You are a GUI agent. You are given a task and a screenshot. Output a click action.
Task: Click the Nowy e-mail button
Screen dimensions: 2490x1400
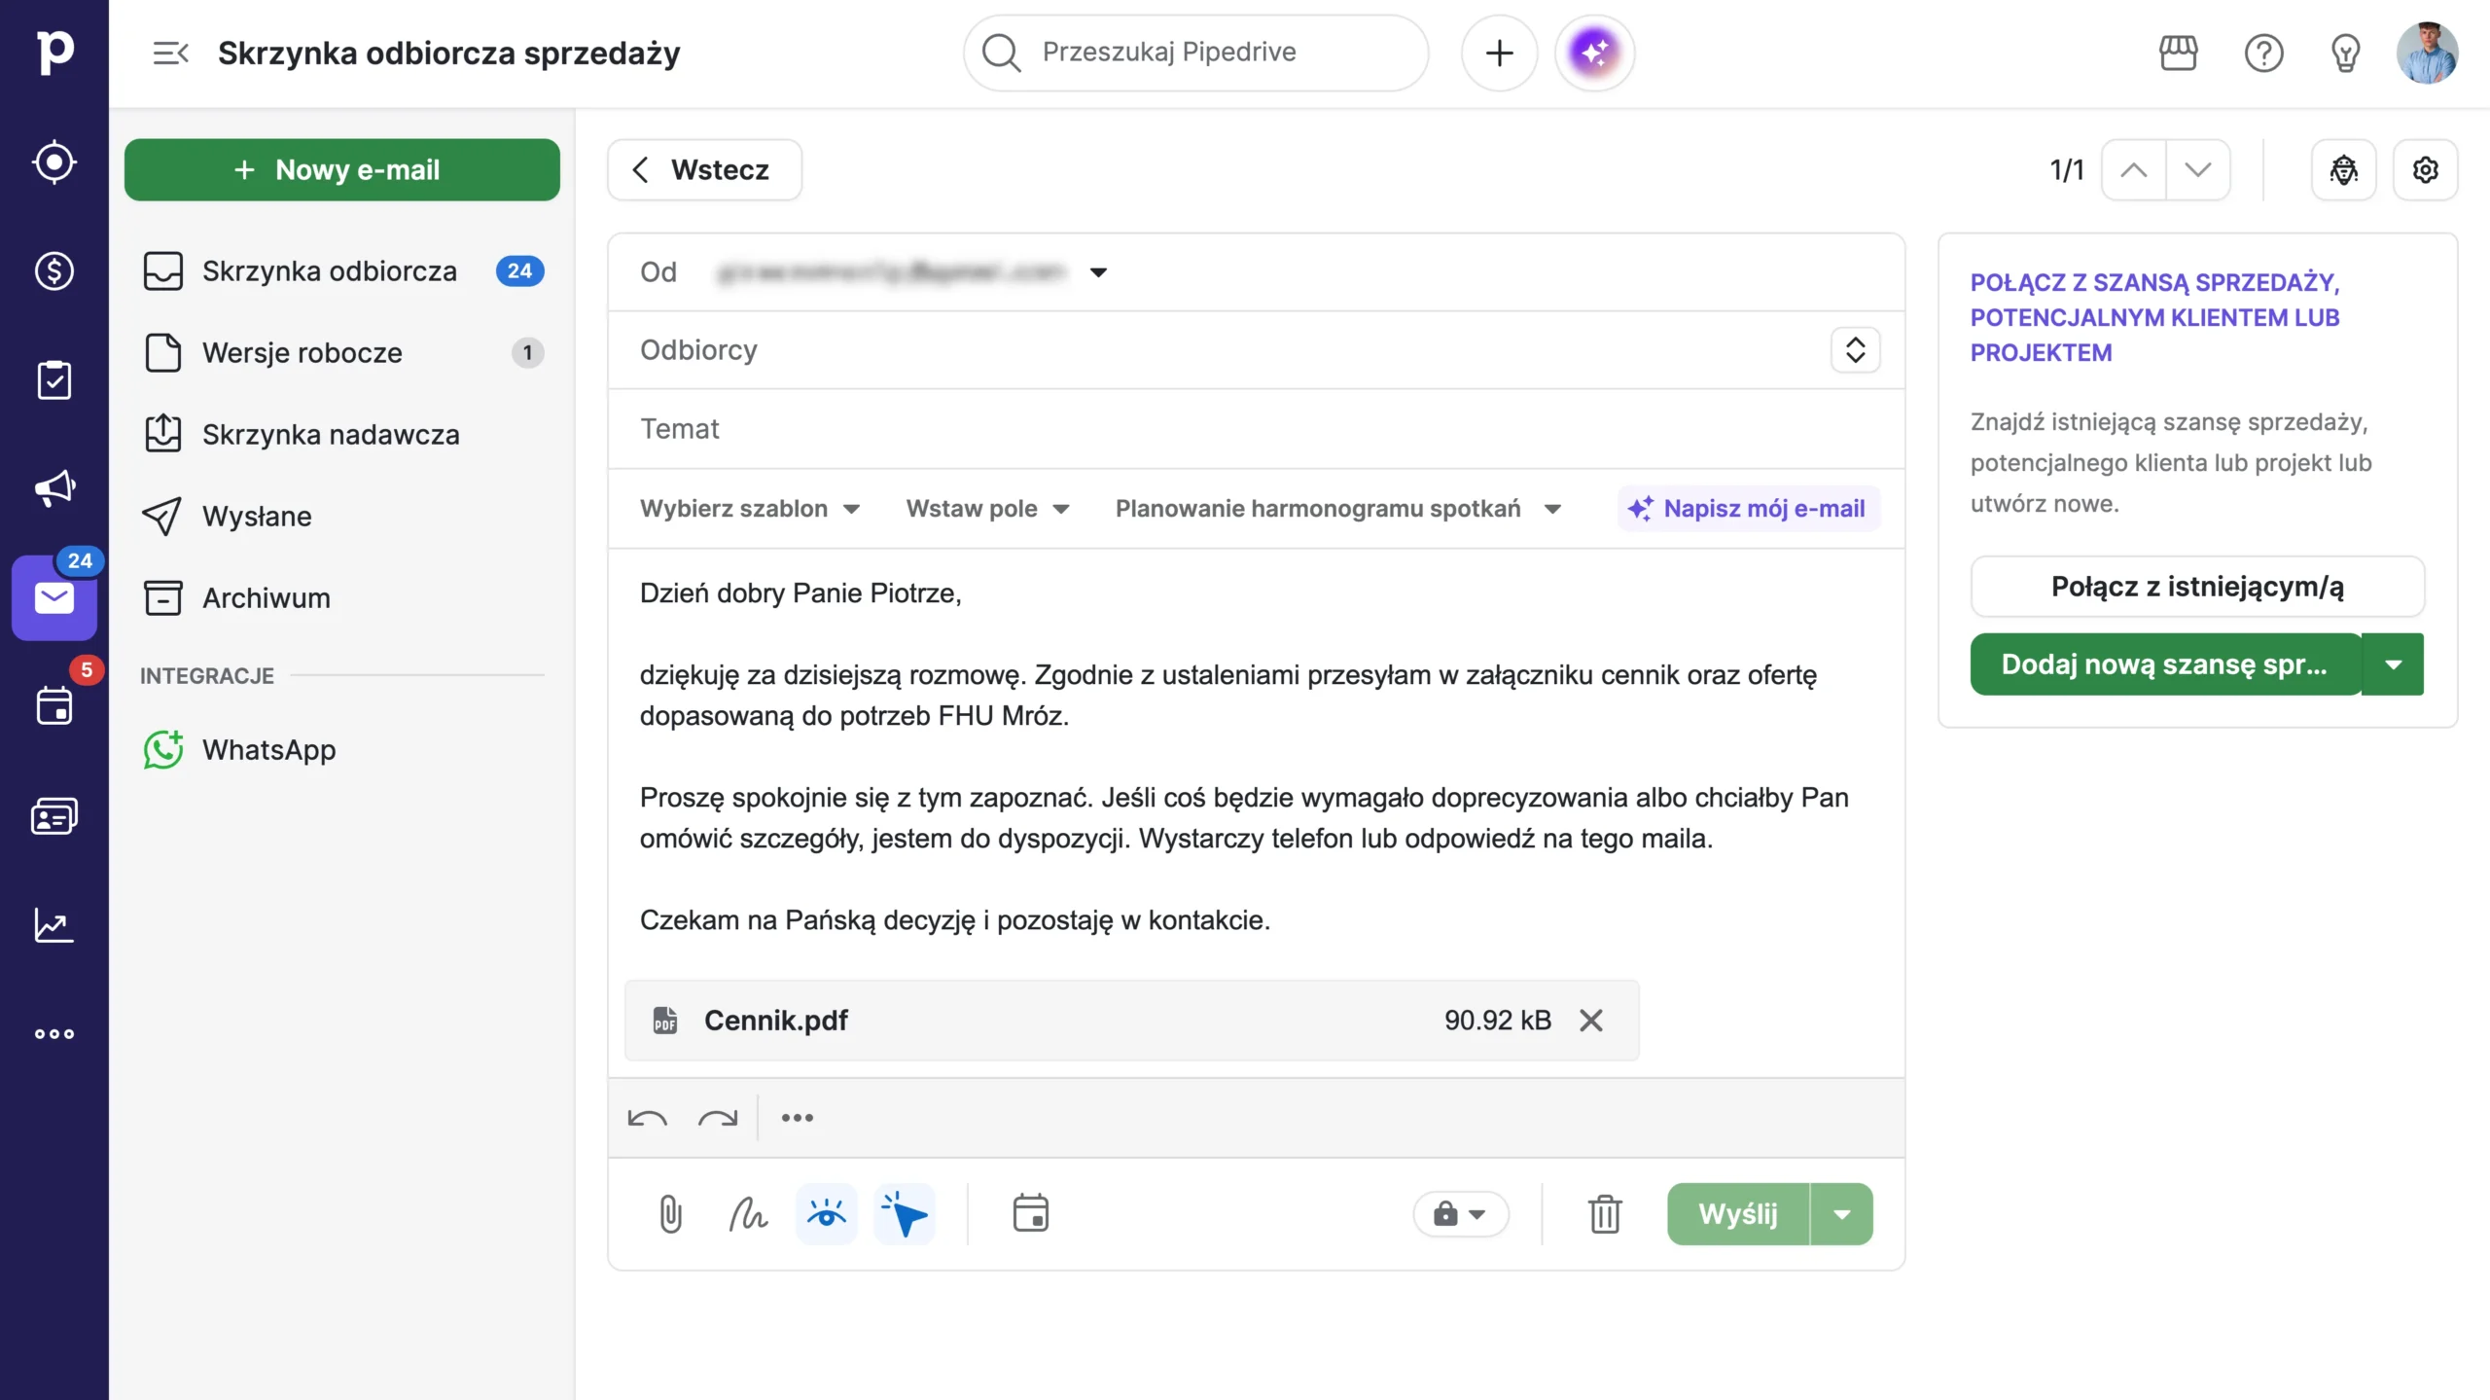click(x=342, y=170)
